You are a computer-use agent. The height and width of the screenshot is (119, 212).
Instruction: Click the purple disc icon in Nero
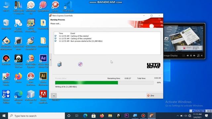[x=80, y=64]
